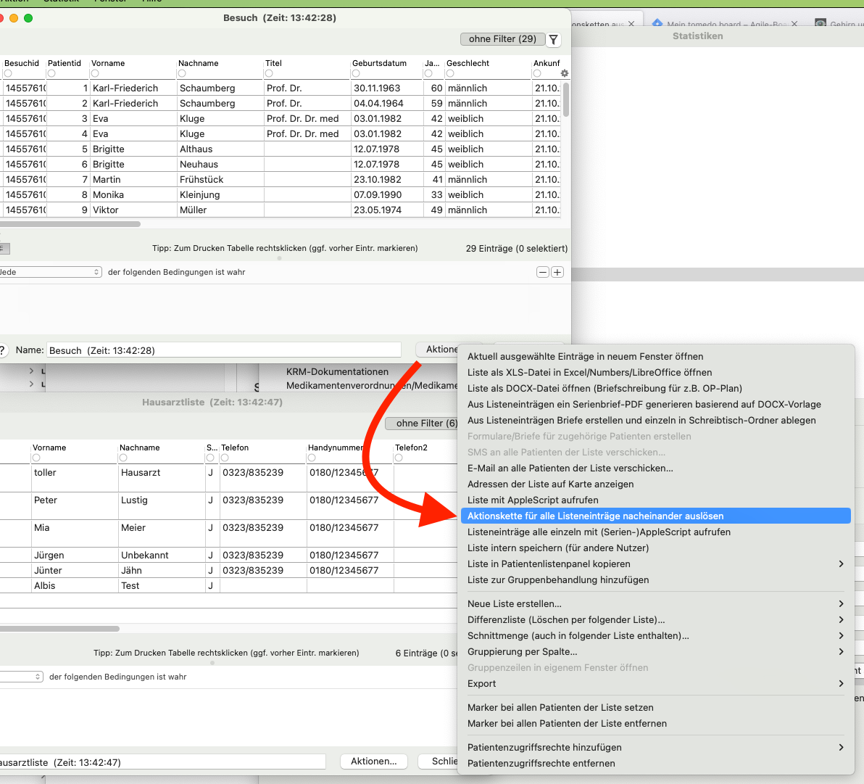This screenshot has width=864, height=784.
Task: Choose 'Liste intern speichern (für andere Nutzer)'
Action: 655,548
